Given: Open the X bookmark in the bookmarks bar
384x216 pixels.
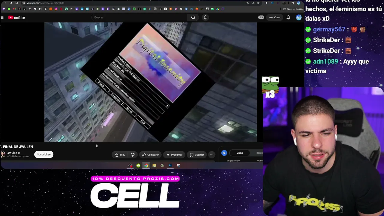Looking at the screenshot, I should click(19, 9).
